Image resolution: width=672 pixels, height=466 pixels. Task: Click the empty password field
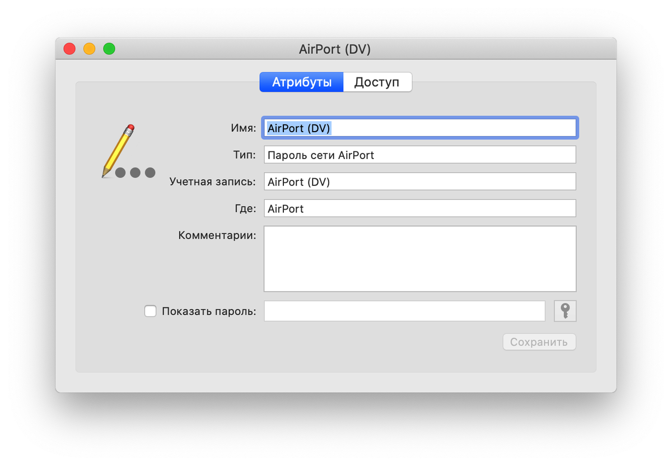click(404, 311)
